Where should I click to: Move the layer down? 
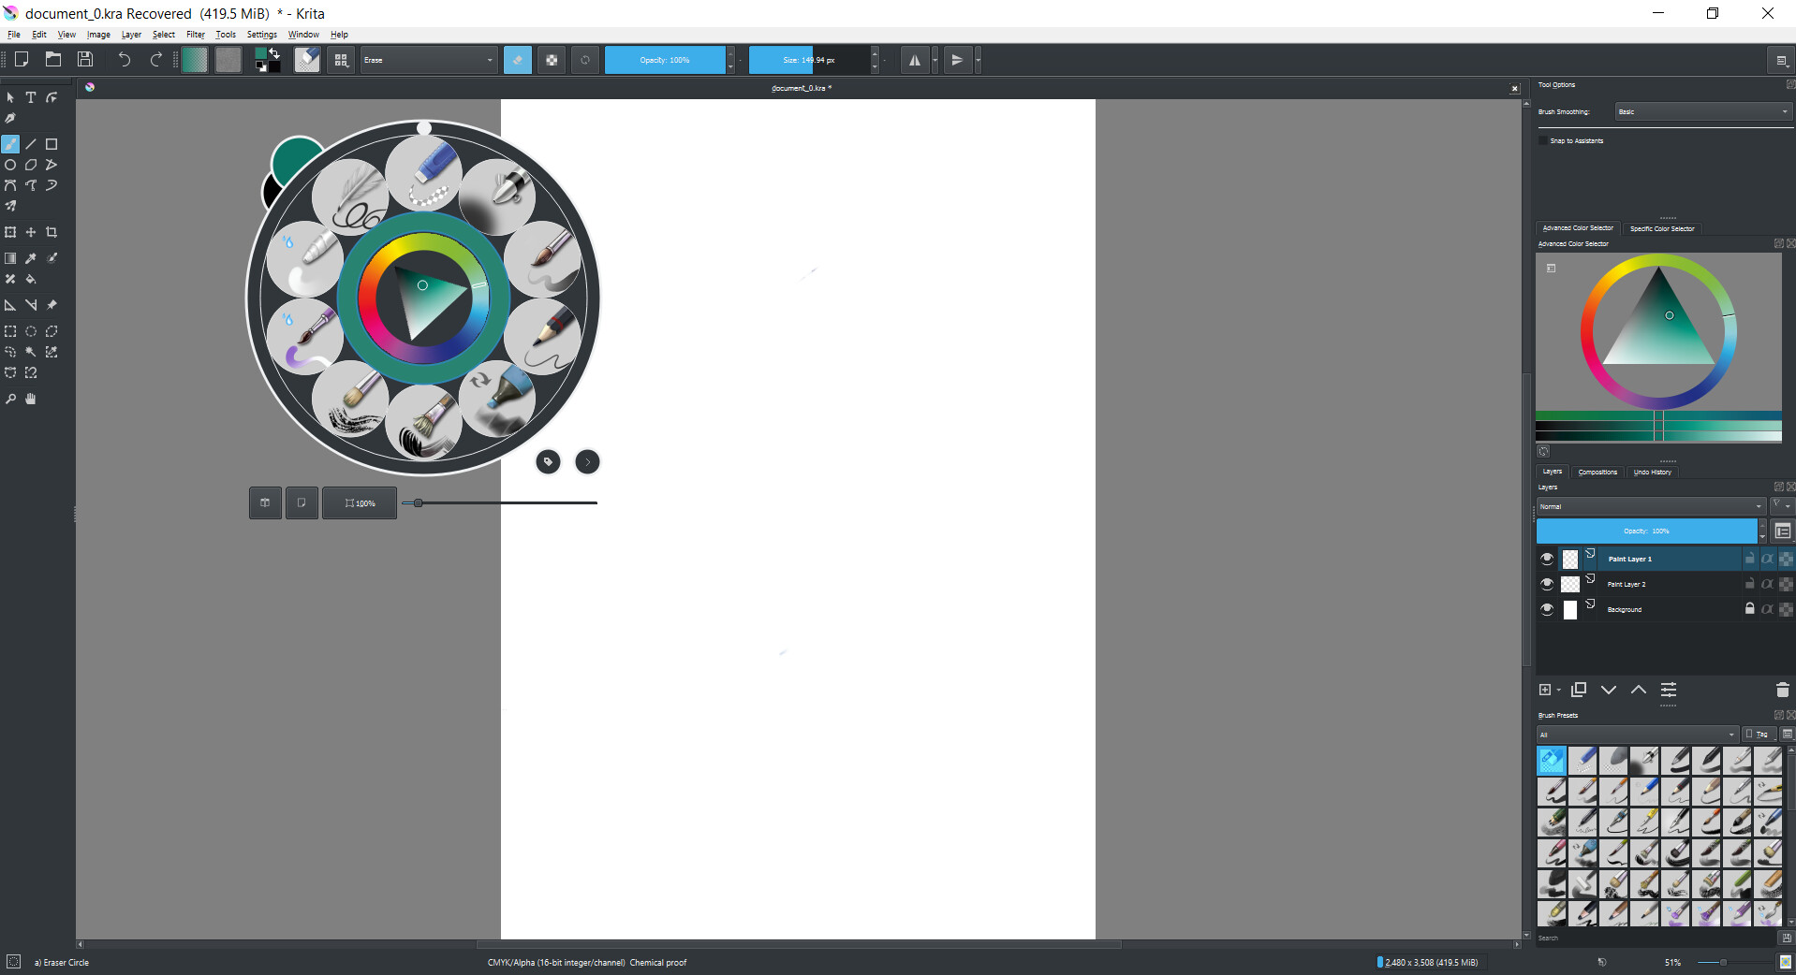click(1609, 690)
